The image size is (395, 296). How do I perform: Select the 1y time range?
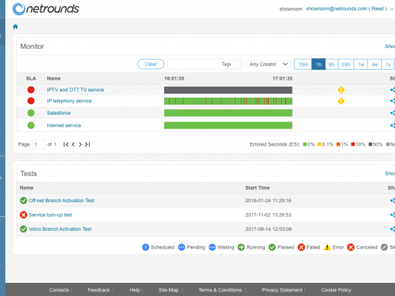tap(388, 64)
